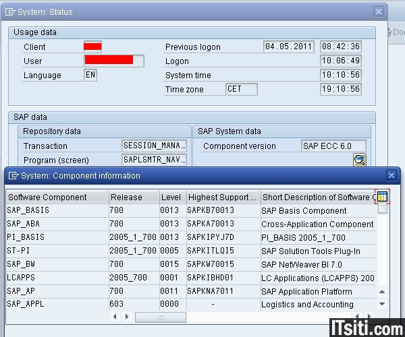Select the SAP_BW component cell
Screen dimensions: 405x337
(57, 264)
